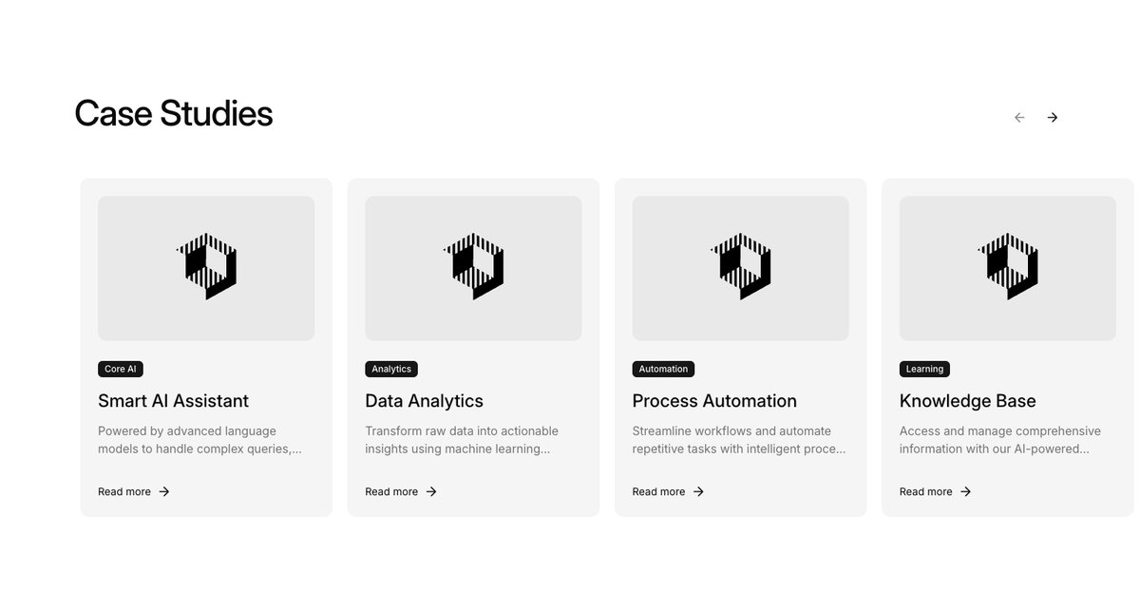Click the logo image on Smart AI Assistant card
This screenshot has height=612, width=1140.
click(206, 267)
